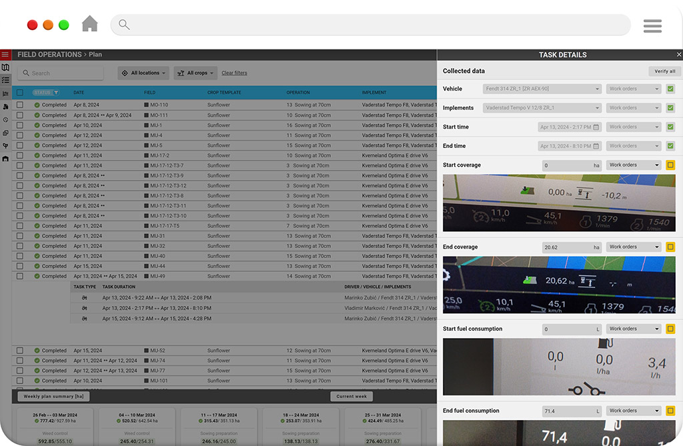Click the Verify all button
Image resolution: width=683 pixels, height=446 pixels.
pos(665,71)
